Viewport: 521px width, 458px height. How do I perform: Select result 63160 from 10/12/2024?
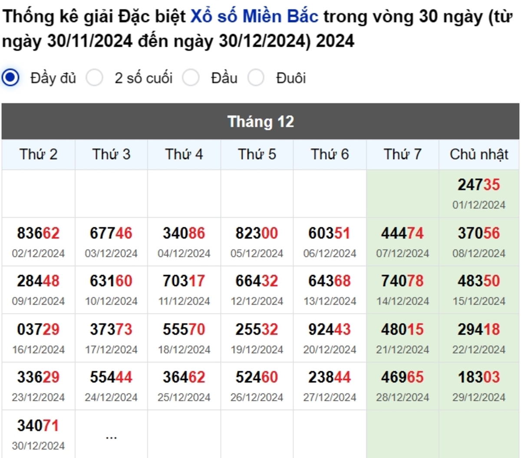(111, 281)
